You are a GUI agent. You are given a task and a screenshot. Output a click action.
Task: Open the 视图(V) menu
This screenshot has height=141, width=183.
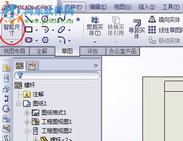pyautogui.click(x=123, y=7)
